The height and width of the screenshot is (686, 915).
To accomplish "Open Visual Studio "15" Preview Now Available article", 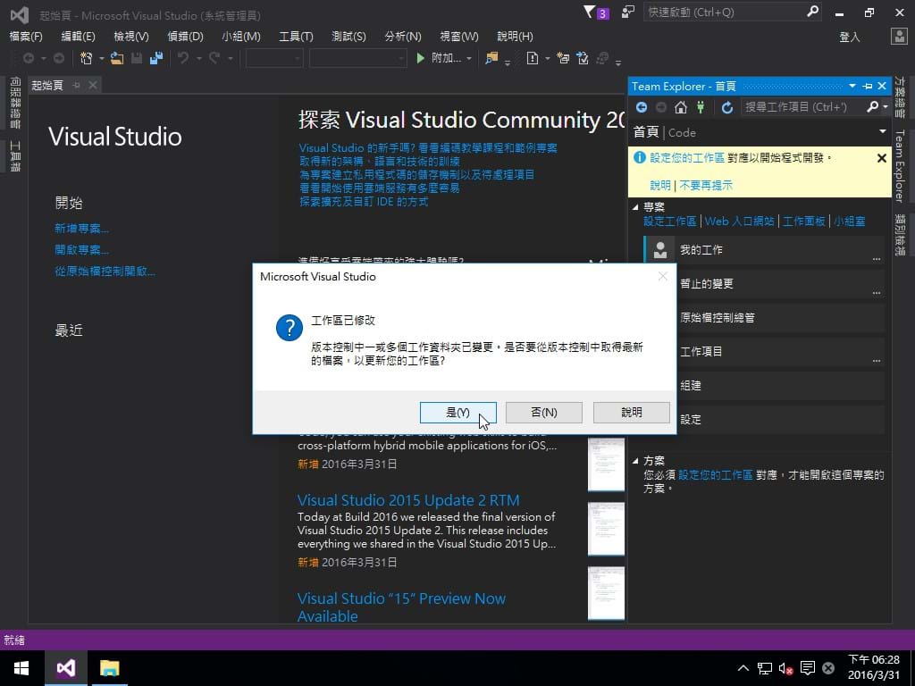I will point(401,607).
